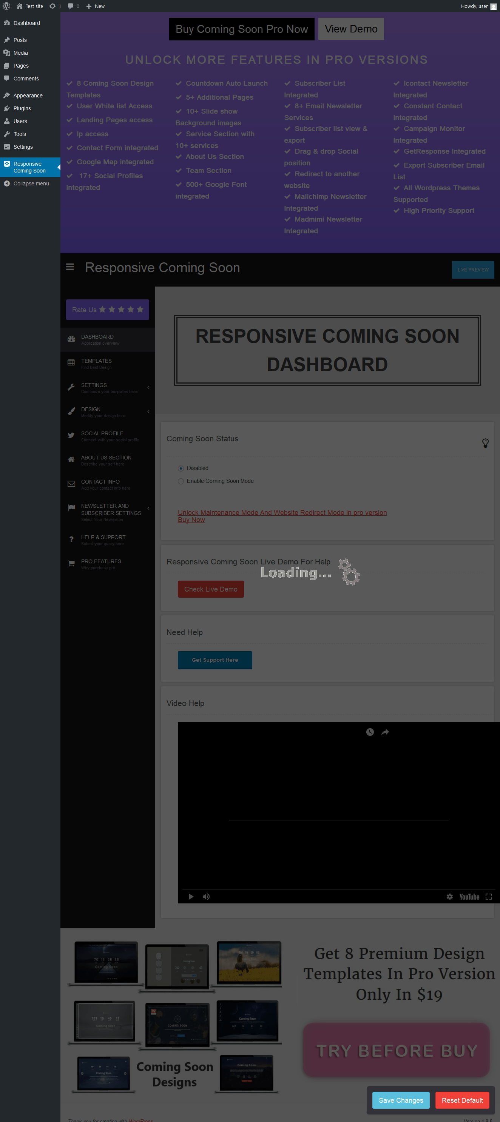
Task: Click the Newsletter flag icon
Action: 71,507
